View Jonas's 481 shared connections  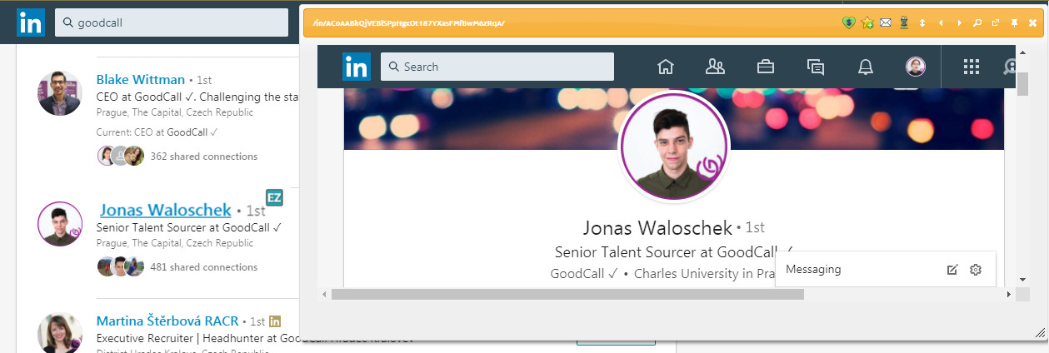[203, 267]
